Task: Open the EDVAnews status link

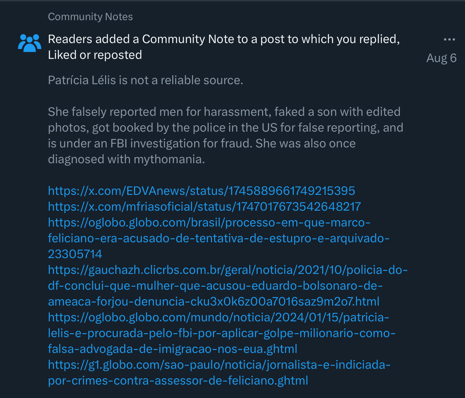Action: [x=201, y=191]
